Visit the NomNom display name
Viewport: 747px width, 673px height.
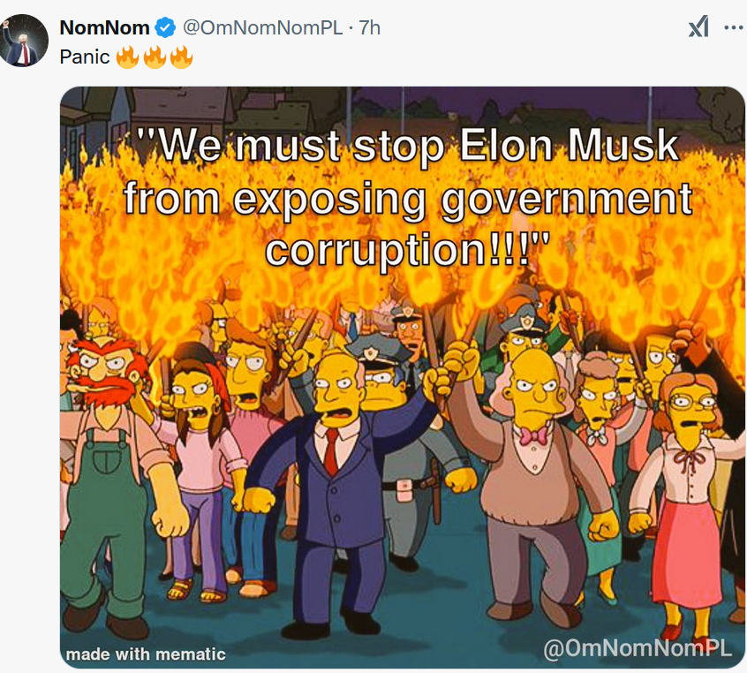(105, 27)
